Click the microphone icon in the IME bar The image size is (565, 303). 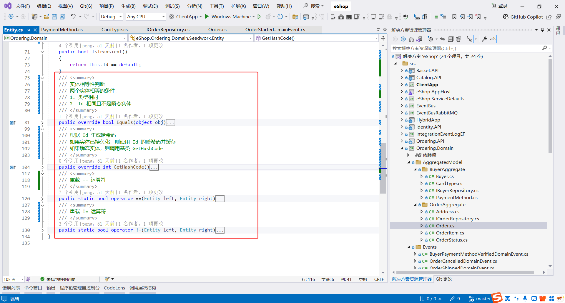(x=525, y=299)
